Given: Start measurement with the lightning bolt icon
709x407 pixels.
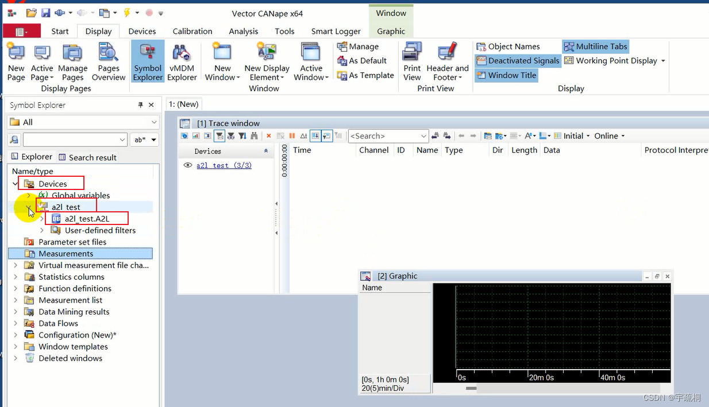Looking at the screenshot, I should pyautogui.click(x=127, y=13).
